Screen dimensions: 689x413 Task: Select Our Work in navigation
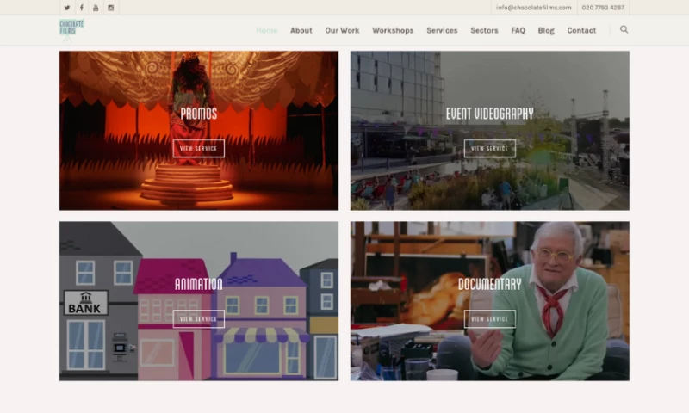342,30
